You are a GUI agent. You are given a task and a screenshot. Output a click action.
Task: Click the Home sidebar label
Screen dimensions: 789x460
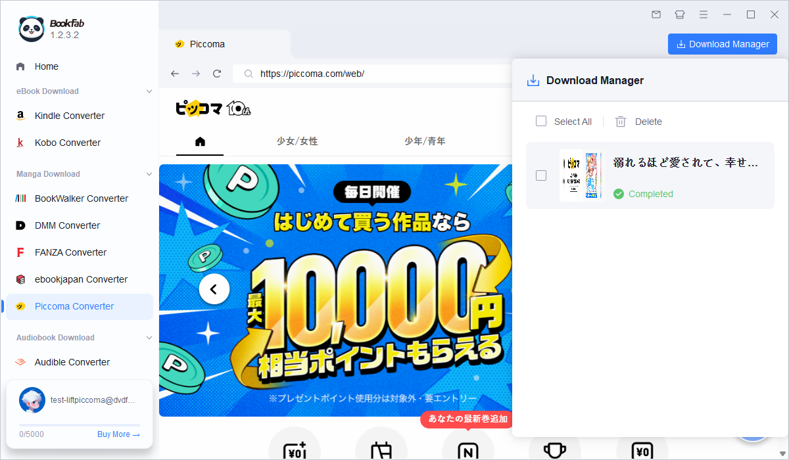coord(47,66)
